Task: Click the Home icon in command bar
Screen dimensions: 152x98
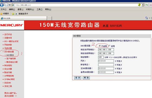Action: tap(146, 18)
